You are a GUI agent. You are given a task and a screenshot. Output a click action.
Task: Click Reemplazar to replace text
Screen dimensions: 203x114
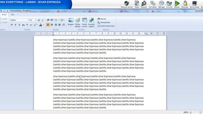click(104, 22)
